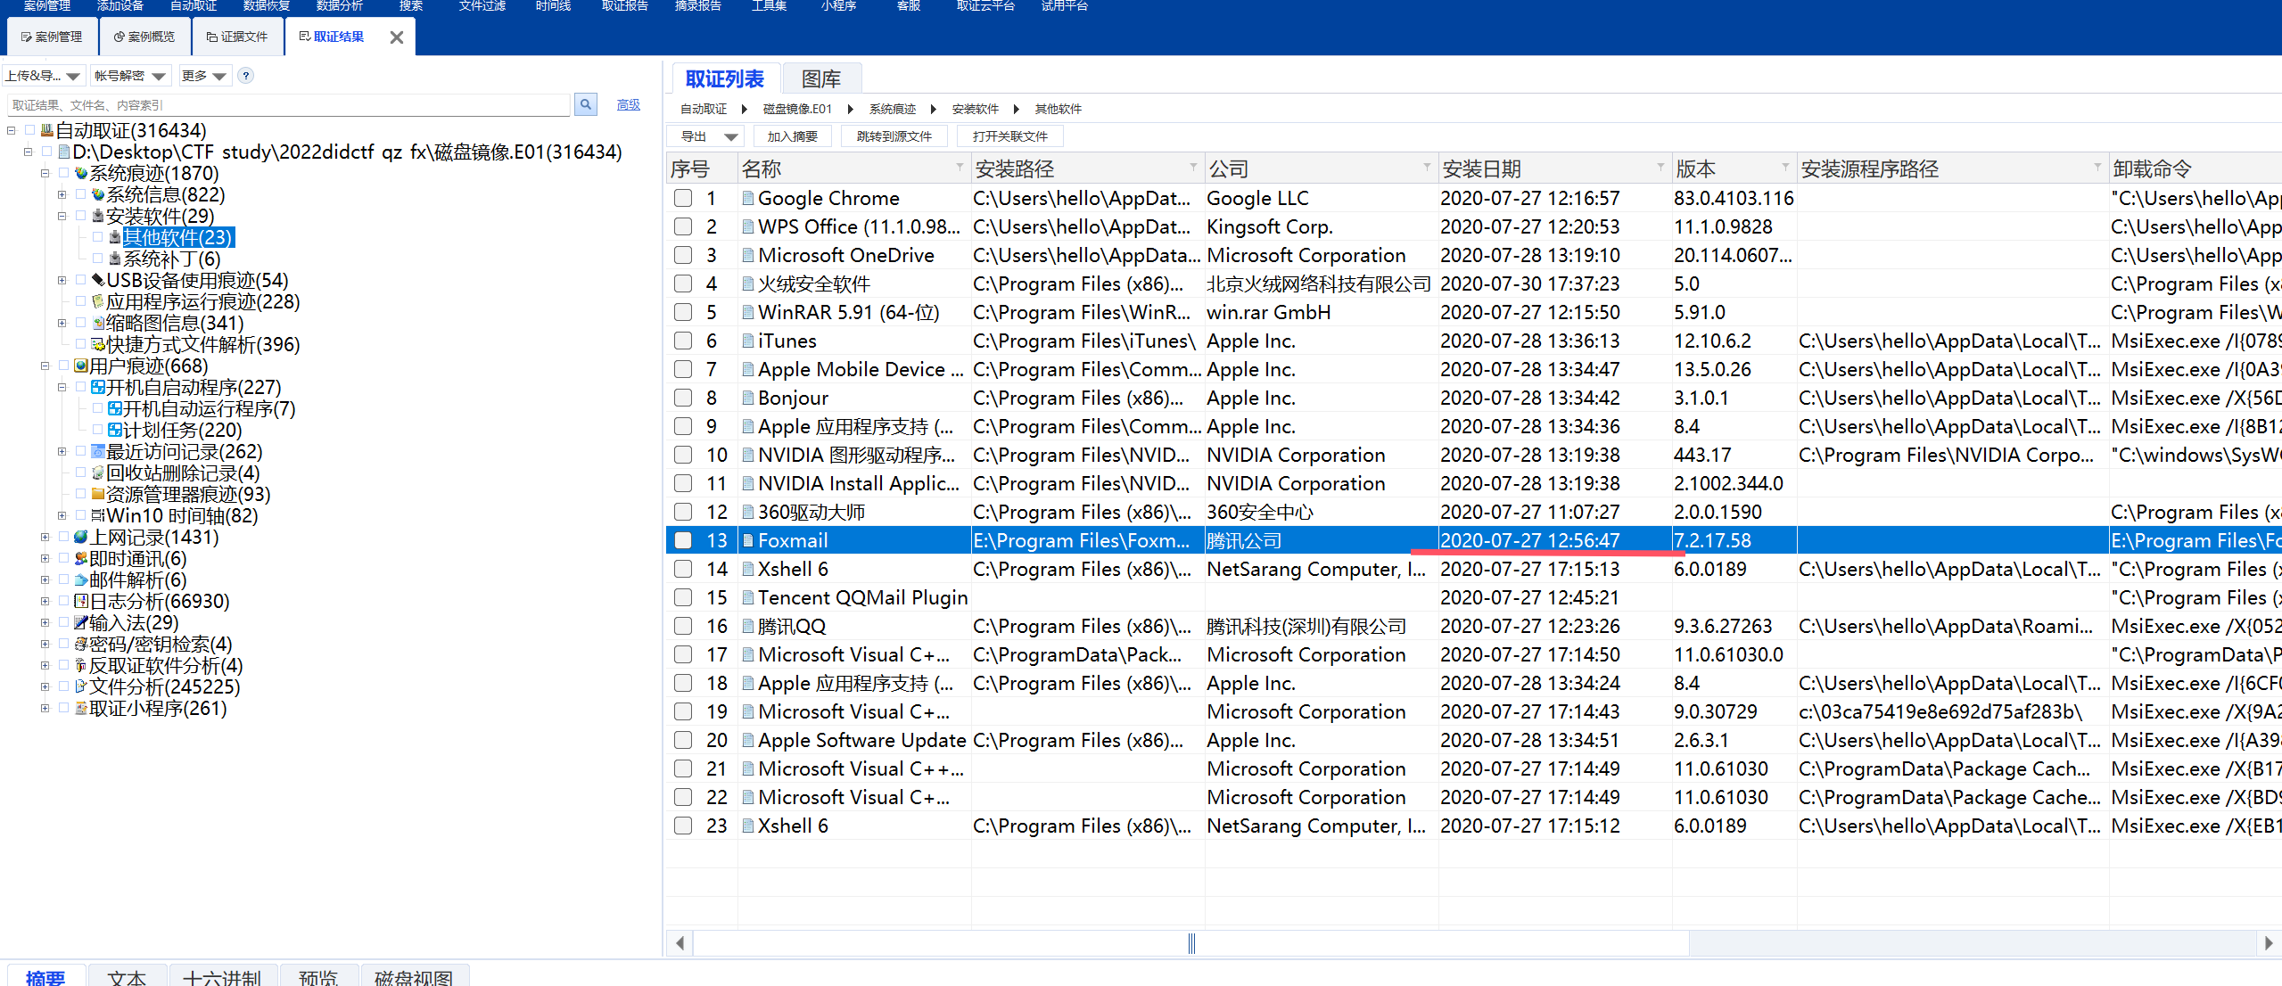Click the 高级 advanced search link

coord(629,104)
